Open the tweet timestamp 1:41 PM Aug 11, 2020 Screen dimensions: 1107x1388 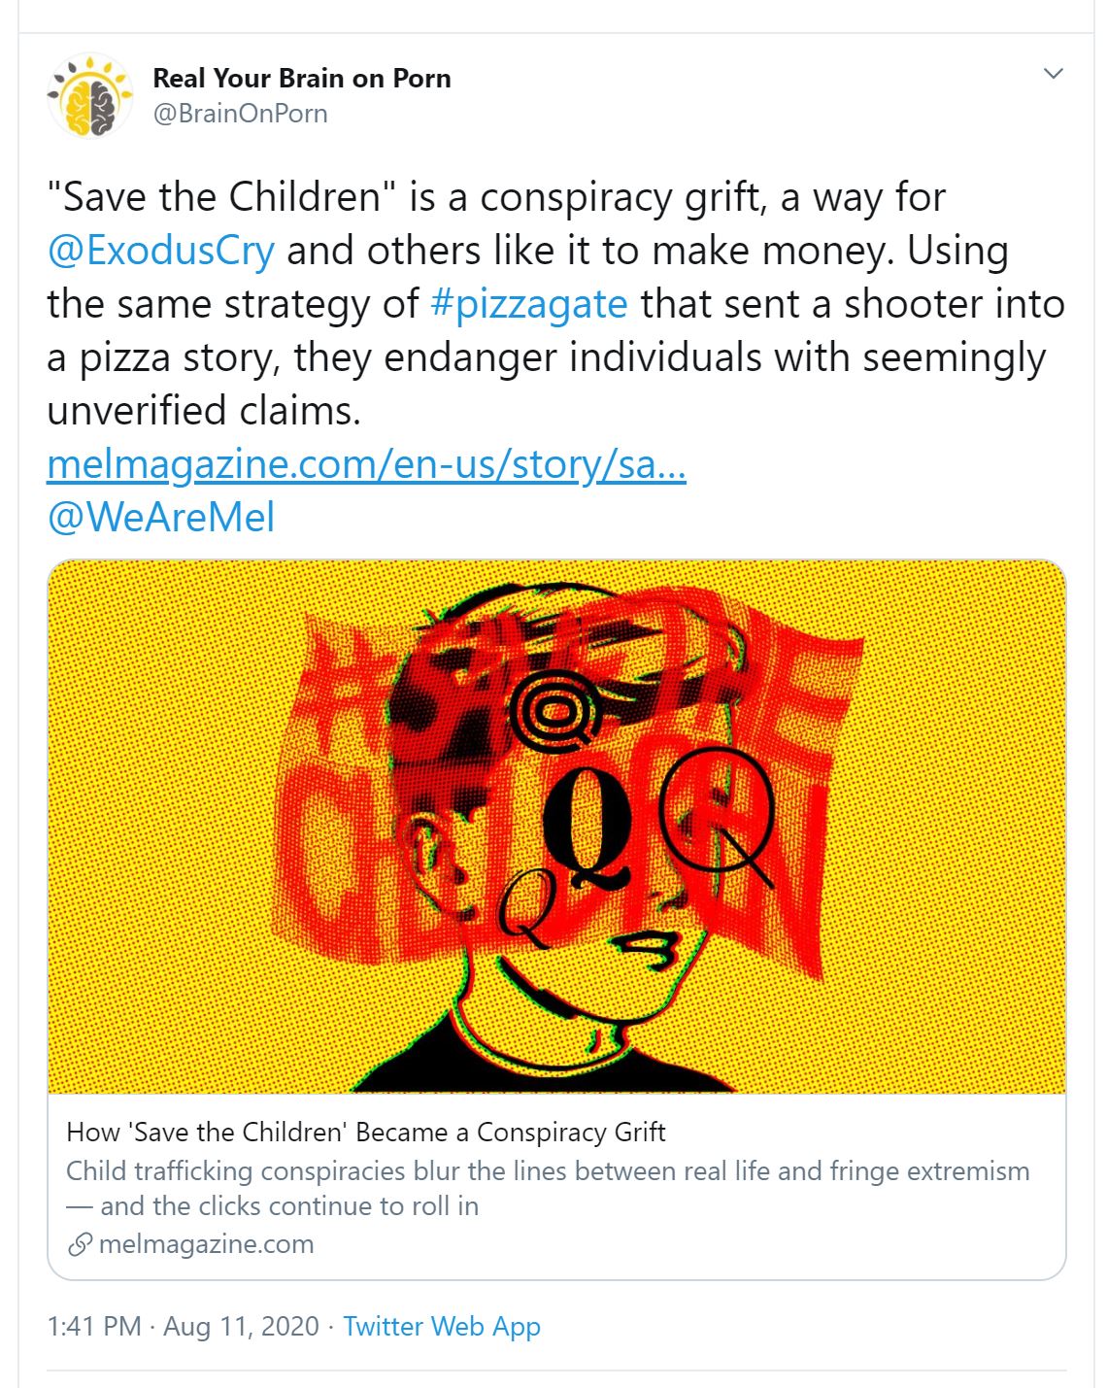point(183,1326)
